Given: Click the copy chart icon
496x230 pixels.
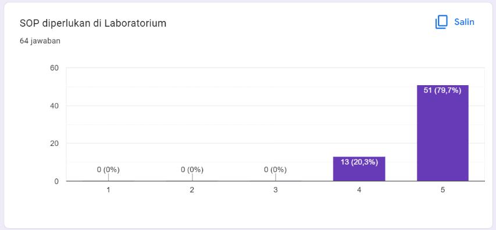Looking at the screenshot, I should (441, 22).
